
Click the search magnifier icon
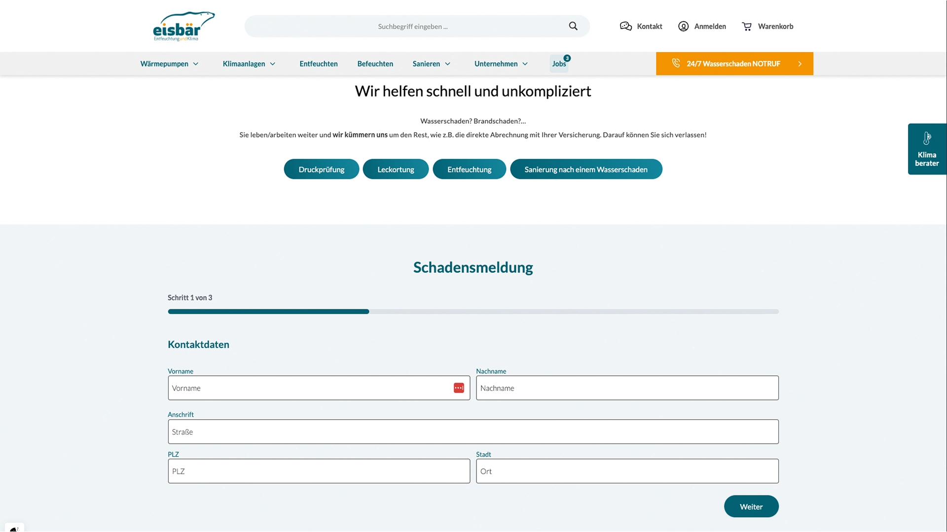click(573, 26)
